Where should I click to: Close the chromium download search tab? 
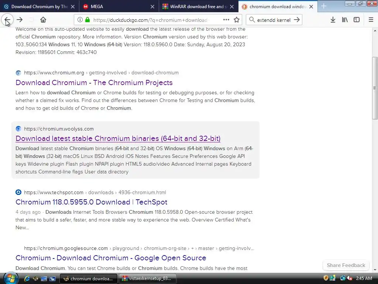pyautogui.click(x=311, y=7)
